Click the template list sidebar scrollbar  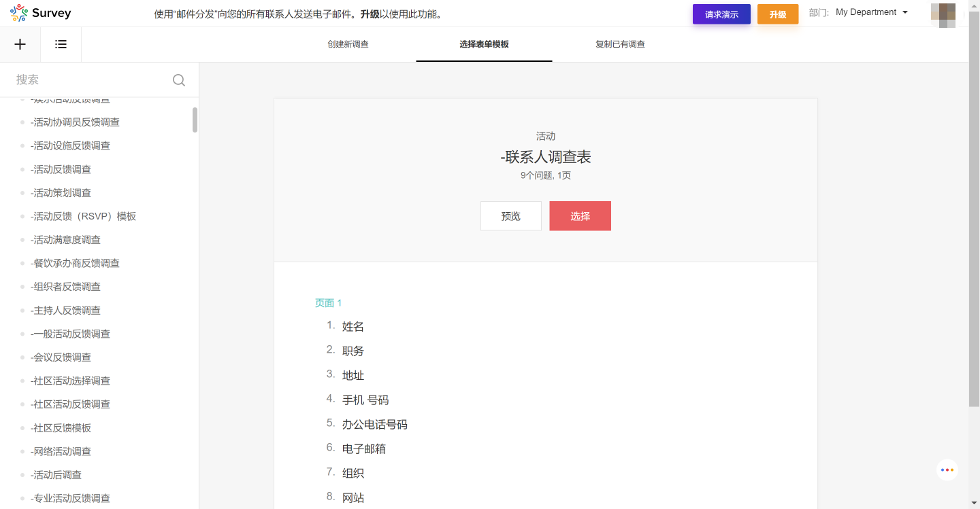[x=195, y=120]
